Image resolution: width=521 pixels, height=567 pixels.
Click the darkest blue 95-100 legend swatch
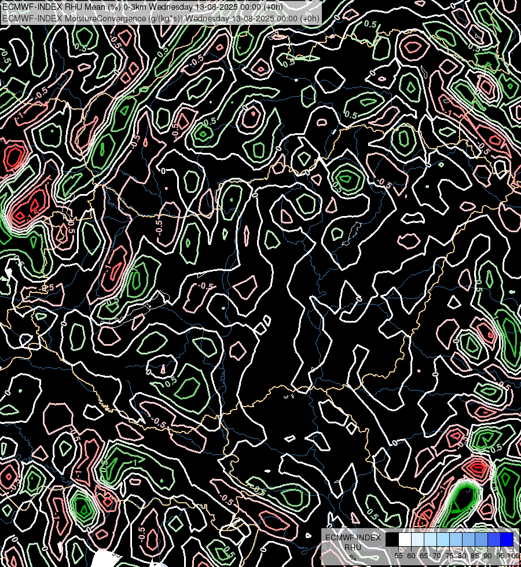507,540
